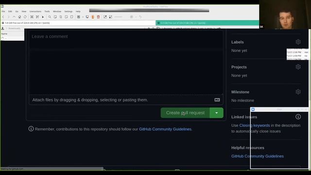Image resolution: width=311 pixels, height=175 pixels.
Task: Open the Go menu
Action: [17, 12]
